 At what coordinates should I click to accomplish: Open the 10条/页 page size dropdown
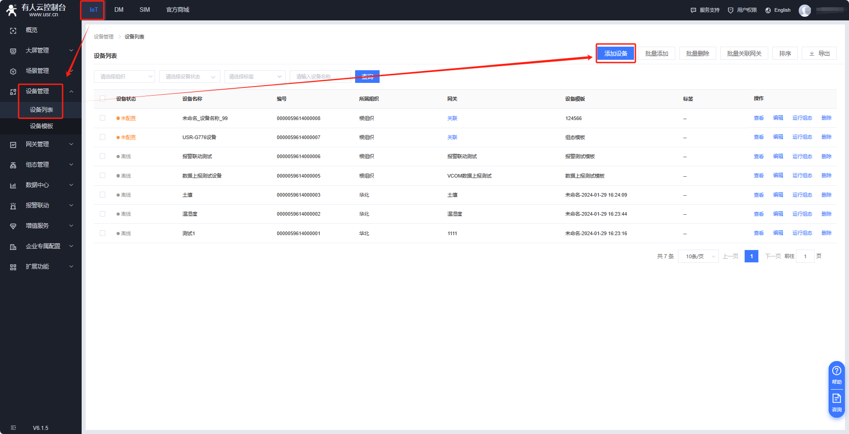[x=698, y=256]
